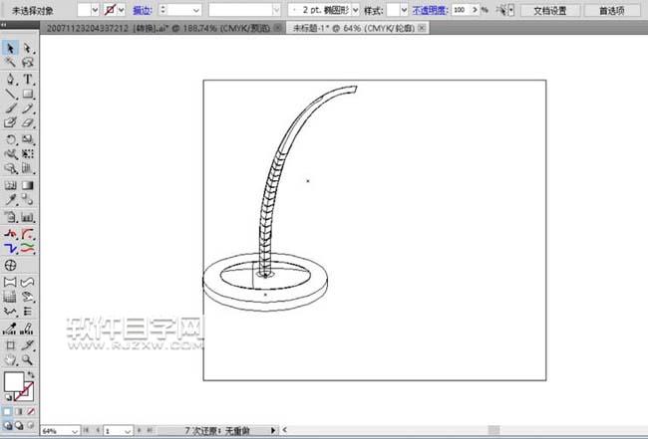This screenshot has height=439, width=648.
Task: Open 首选项 preferences button
Action: (612, 9)
